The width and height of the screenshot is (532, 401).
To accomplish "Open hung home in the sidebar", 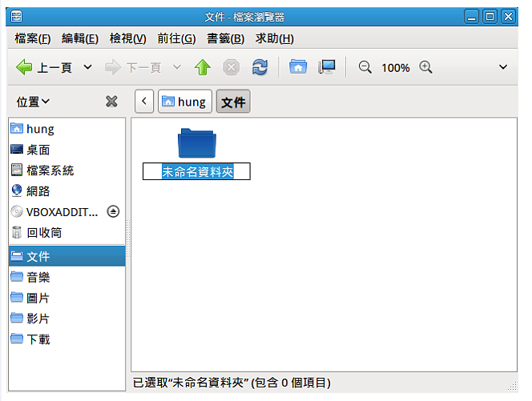I will coord(66,129).
